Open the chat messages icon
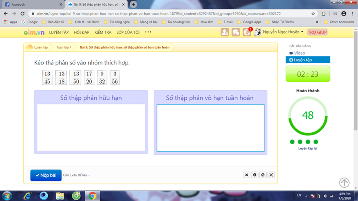 tap(236, 32)
